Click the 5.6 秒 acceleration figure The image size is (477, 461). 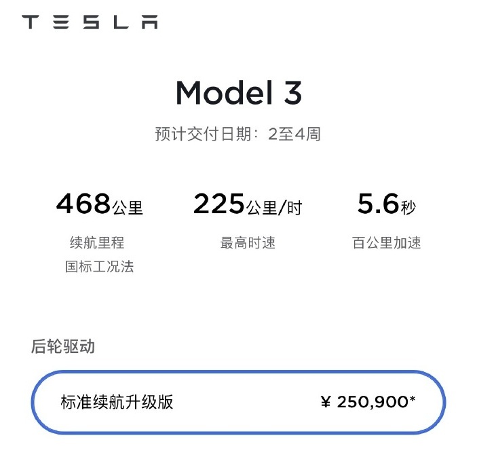(x=386, y=204)
